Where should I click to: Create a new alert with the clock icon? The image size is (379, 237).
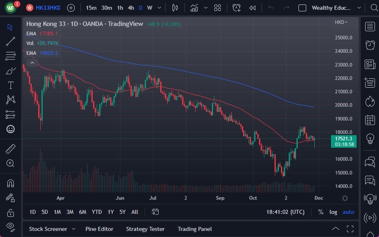[236, 8]
